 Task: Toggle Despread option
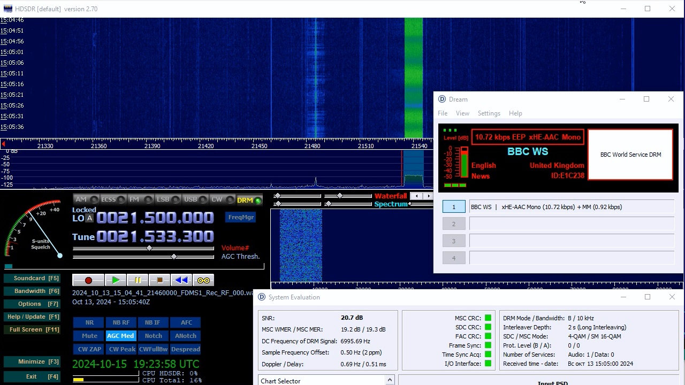pyautogui.click(x=186, y=349)
